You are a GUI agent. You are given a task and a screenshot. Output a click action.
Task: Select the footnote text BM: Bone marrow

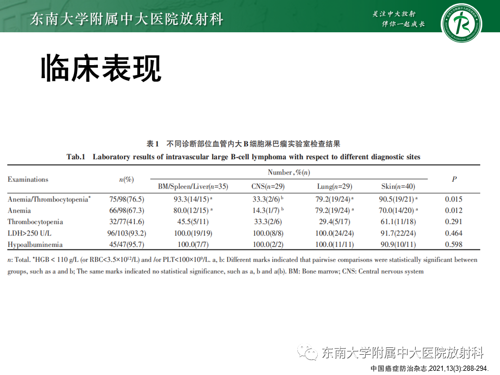click(314, 272)
